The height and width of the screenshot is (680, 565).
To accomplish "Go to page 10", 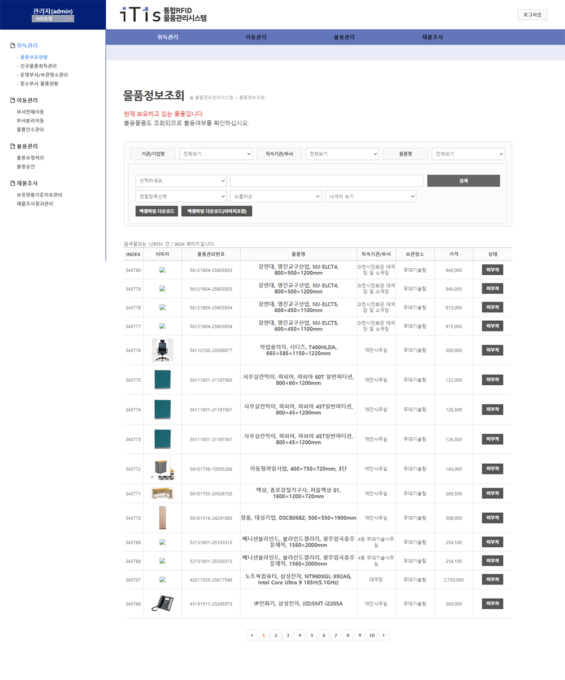I will [x=372, y=635].
